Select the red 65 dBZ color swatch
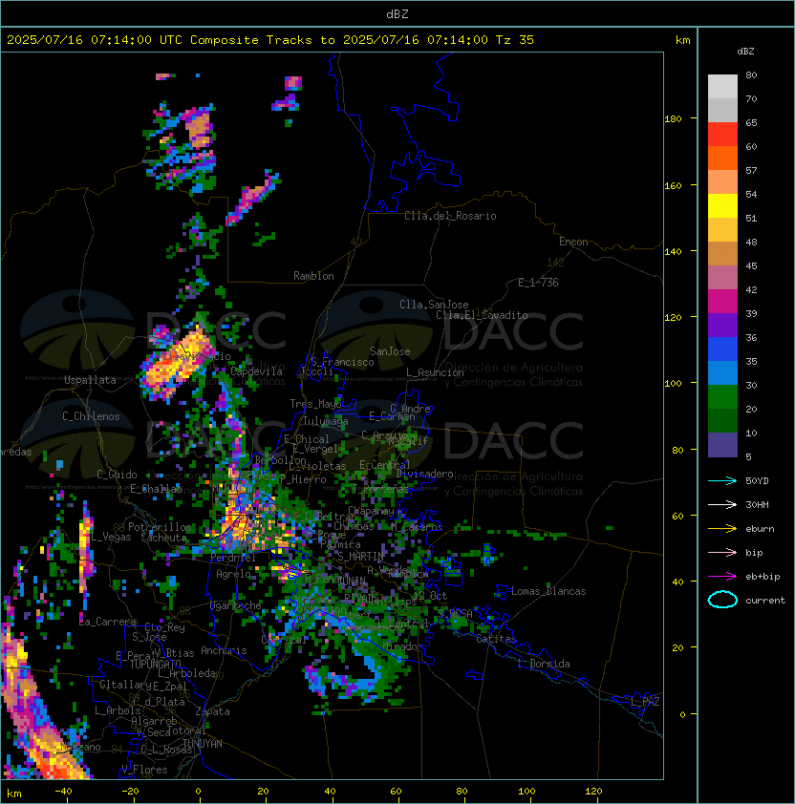Viewport: 795px width, 804px height. click(x=722, y=135)
